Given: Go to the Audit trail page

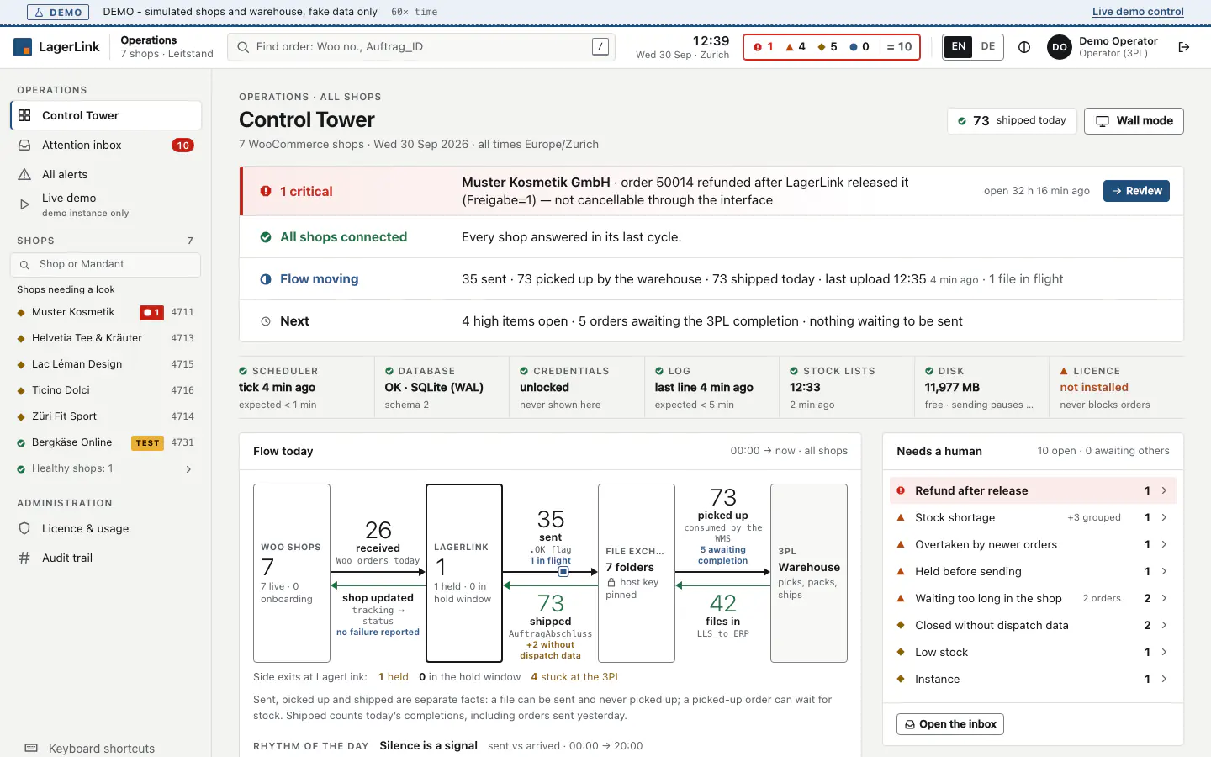Looking at the screenshot, I should [x=105, y=558].
